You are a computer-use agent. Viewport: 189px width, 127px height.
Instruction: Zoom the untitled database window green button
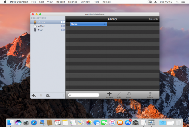pyautogui.click(x=40, y=14)
